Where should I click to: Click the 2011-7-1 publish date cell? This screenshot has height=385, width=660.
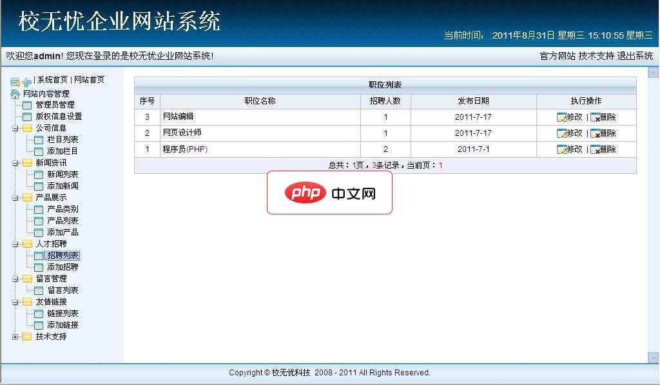click(474, 149)
